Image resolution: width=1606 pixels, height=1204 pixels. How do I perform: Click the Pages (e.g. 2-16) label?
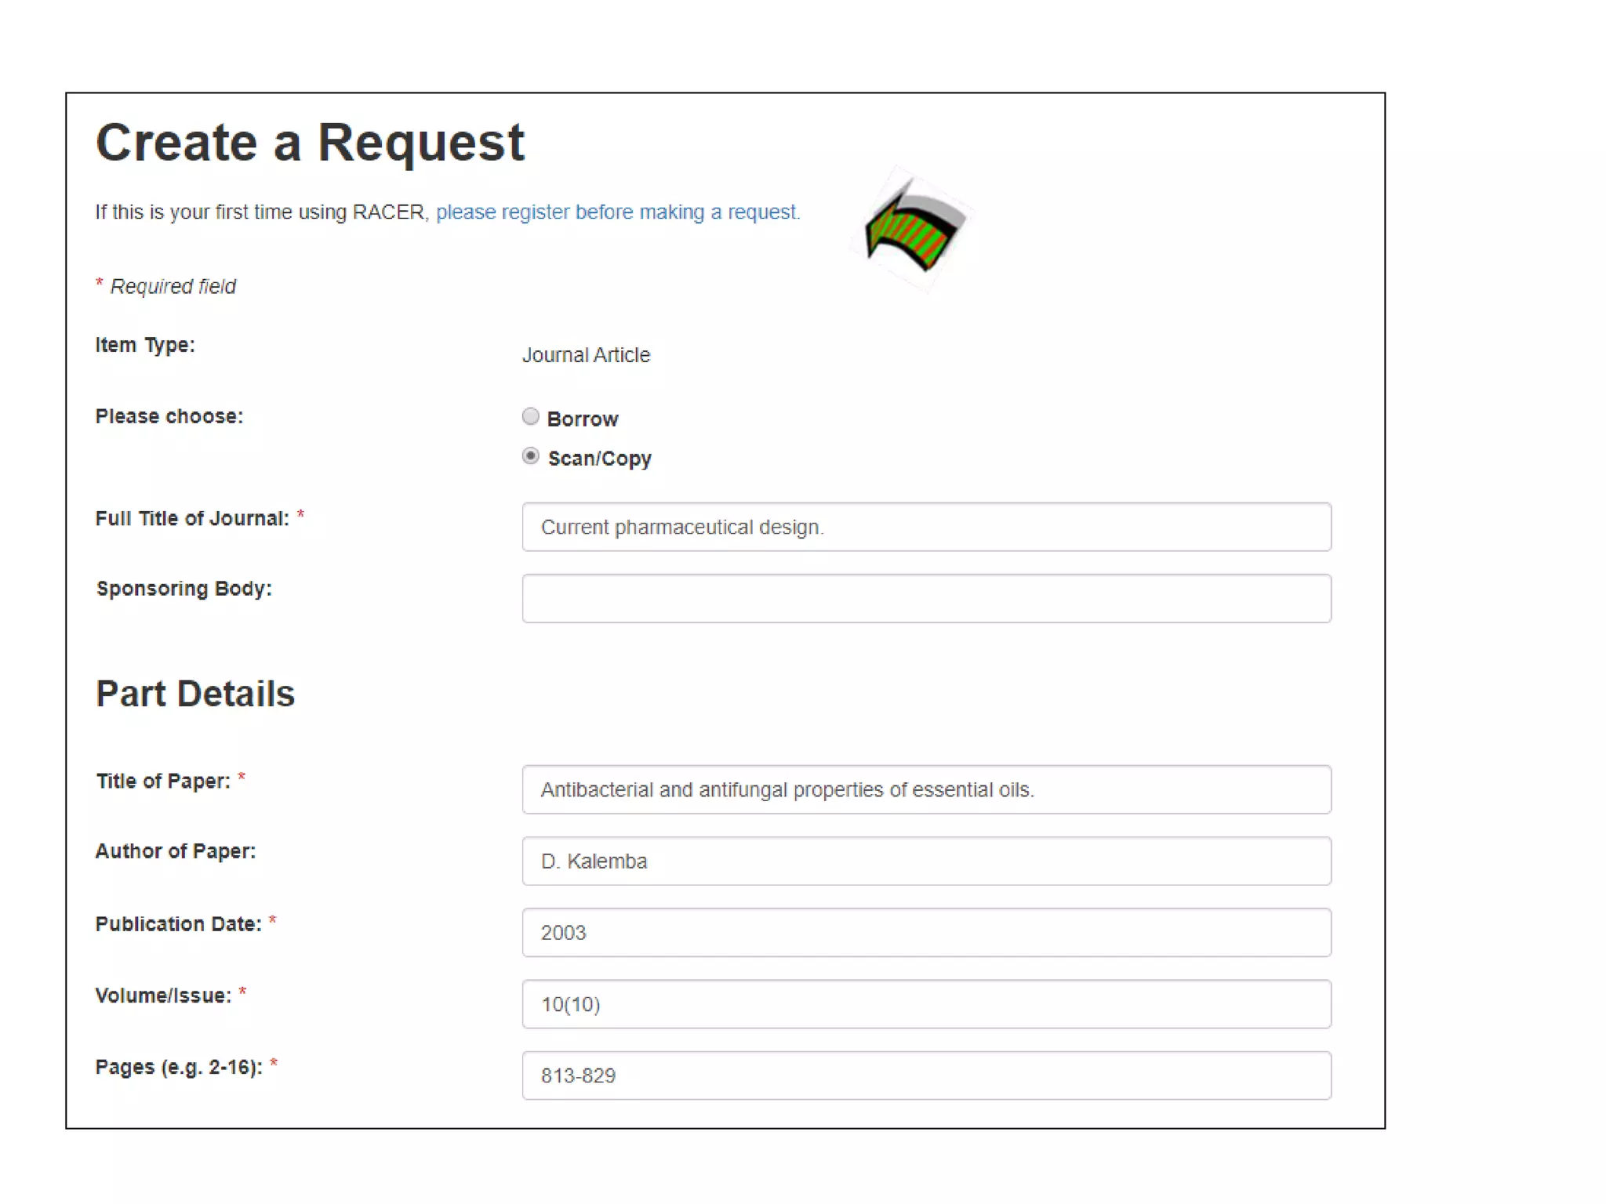(179, 1067)
